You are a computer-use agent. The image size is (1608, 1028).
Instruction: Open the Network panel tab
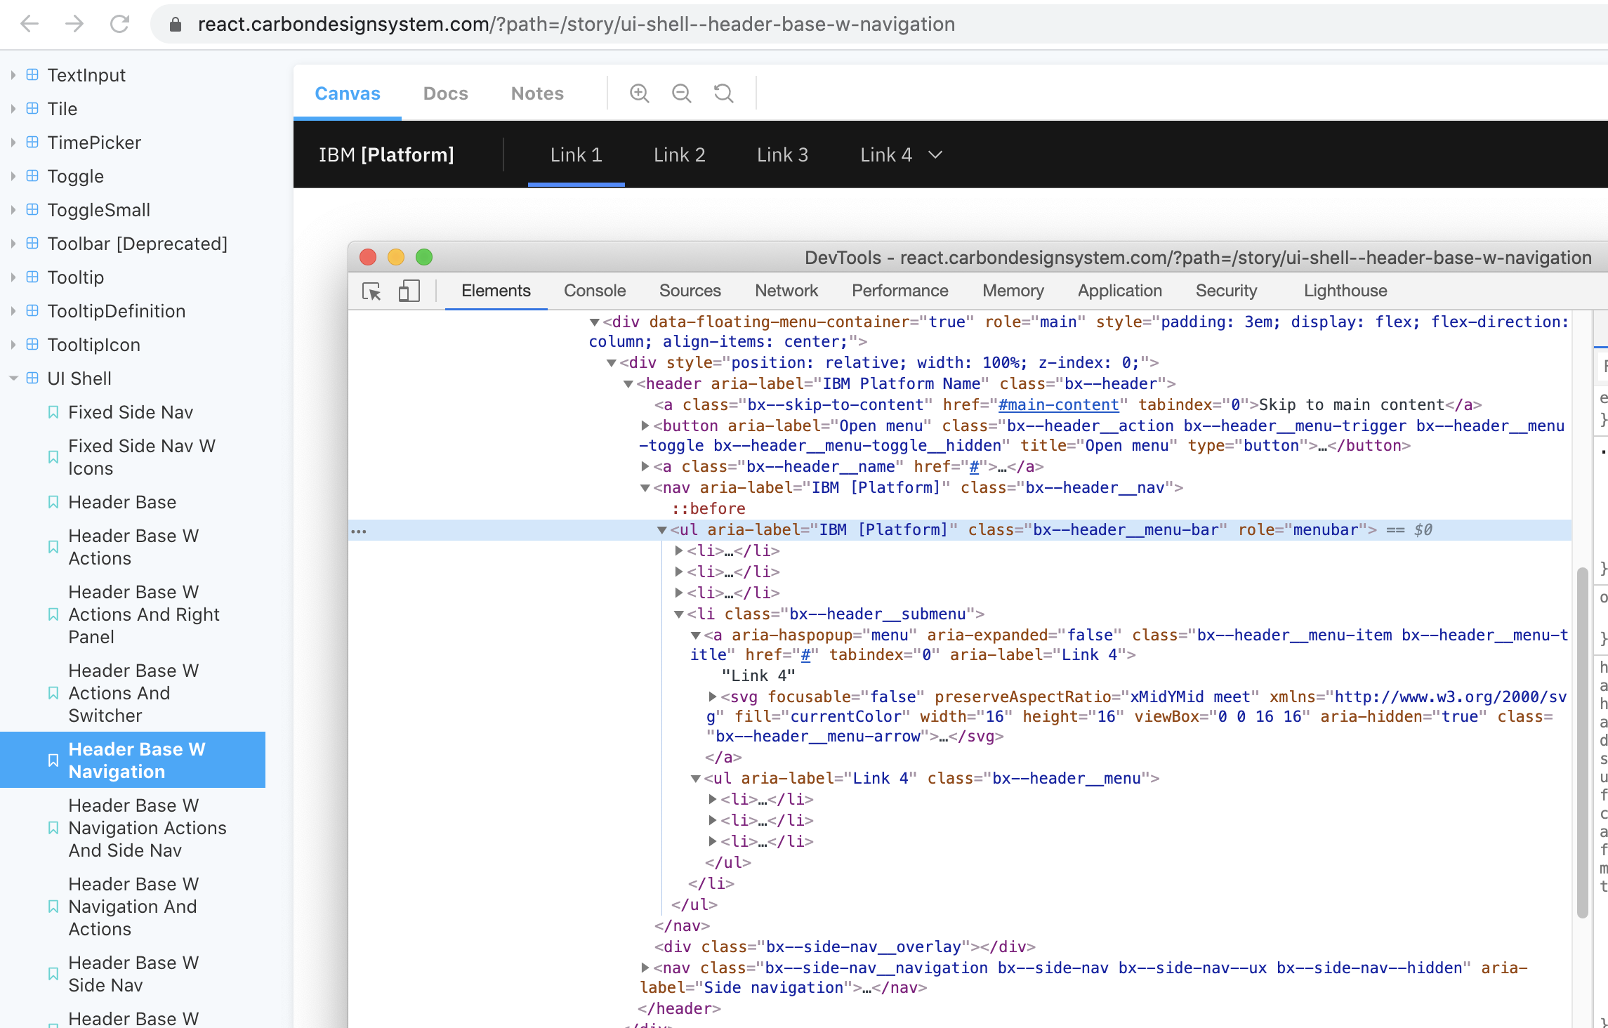point(786,291)
